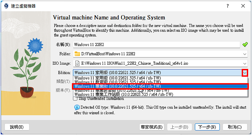Click the ISO disc file icon
Image resolution: width=252 pixels, height=135 pixels.
pos(77,63)
